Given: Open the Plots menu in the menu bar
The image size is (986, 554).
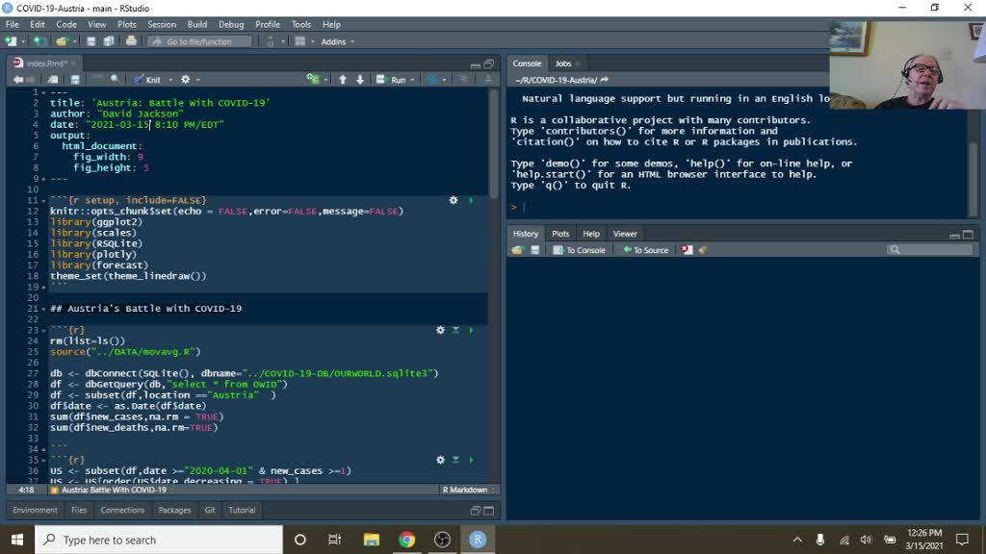Looking at the screenshot, I should 126,24.
